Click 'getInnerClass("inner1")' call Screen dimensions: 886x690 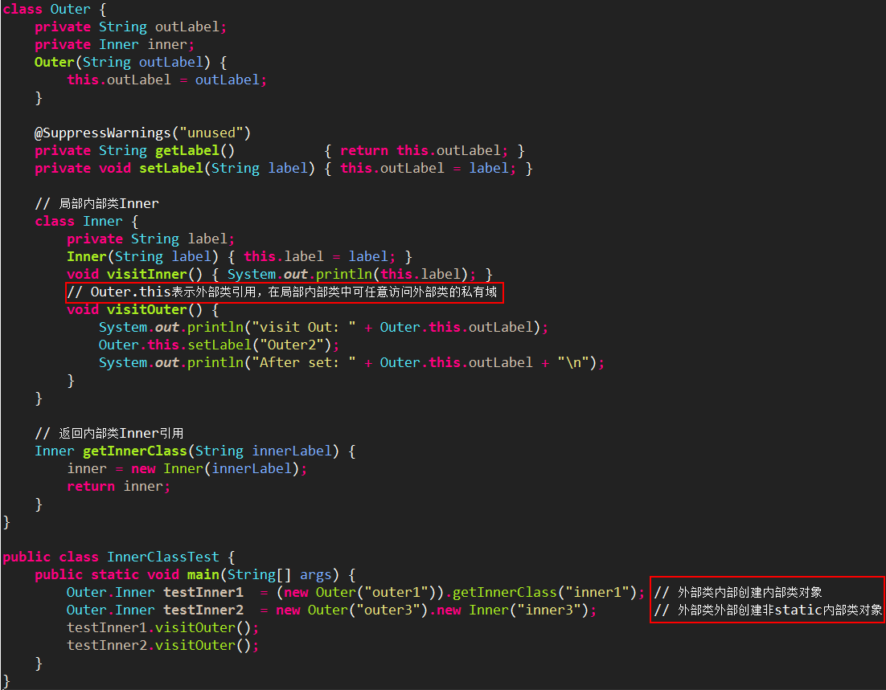(x=545, y=592)
